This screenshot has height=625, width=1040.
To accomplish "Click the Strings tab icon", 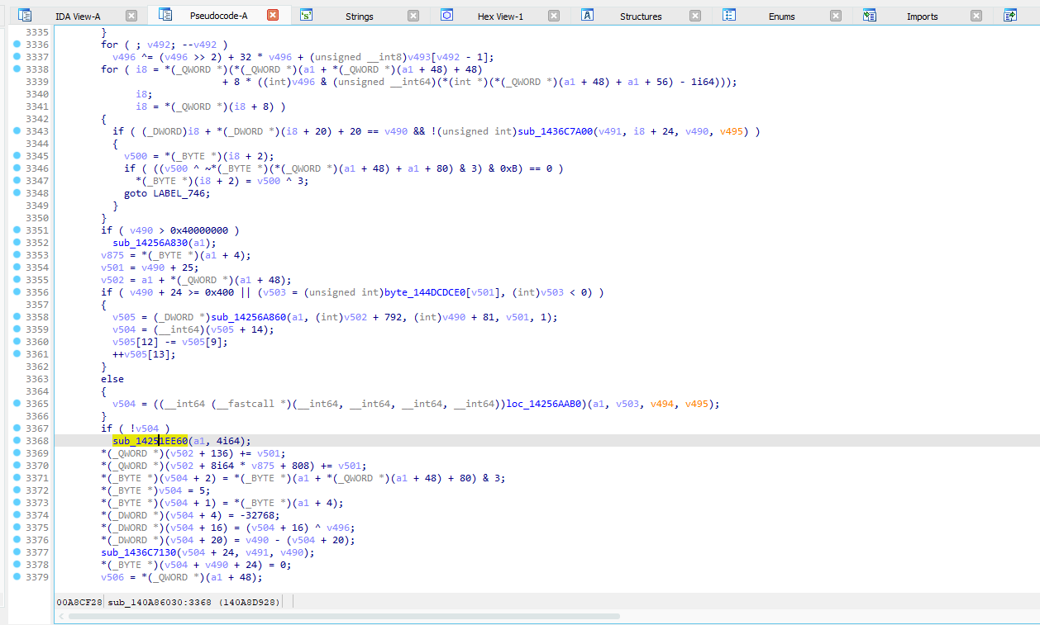I will [307, 15].
